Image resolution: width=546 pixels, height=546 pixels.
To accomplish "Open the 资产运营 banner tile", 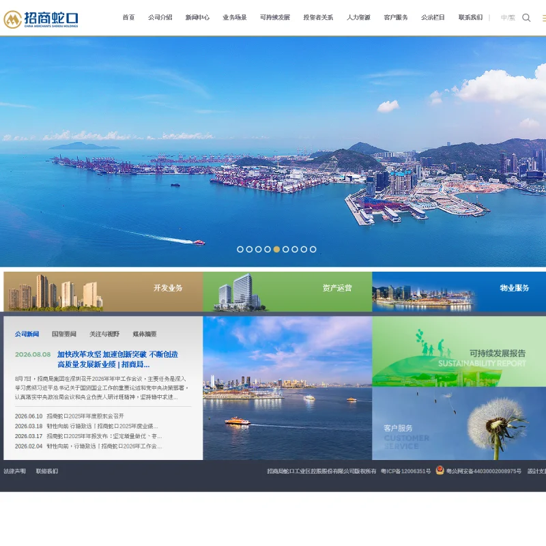I will 287,291.
